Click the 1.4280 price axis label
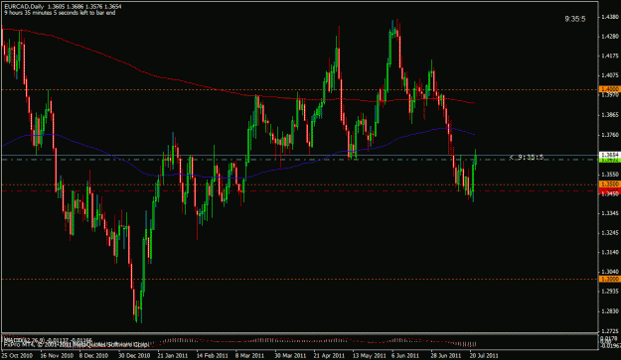 (610, 37)
